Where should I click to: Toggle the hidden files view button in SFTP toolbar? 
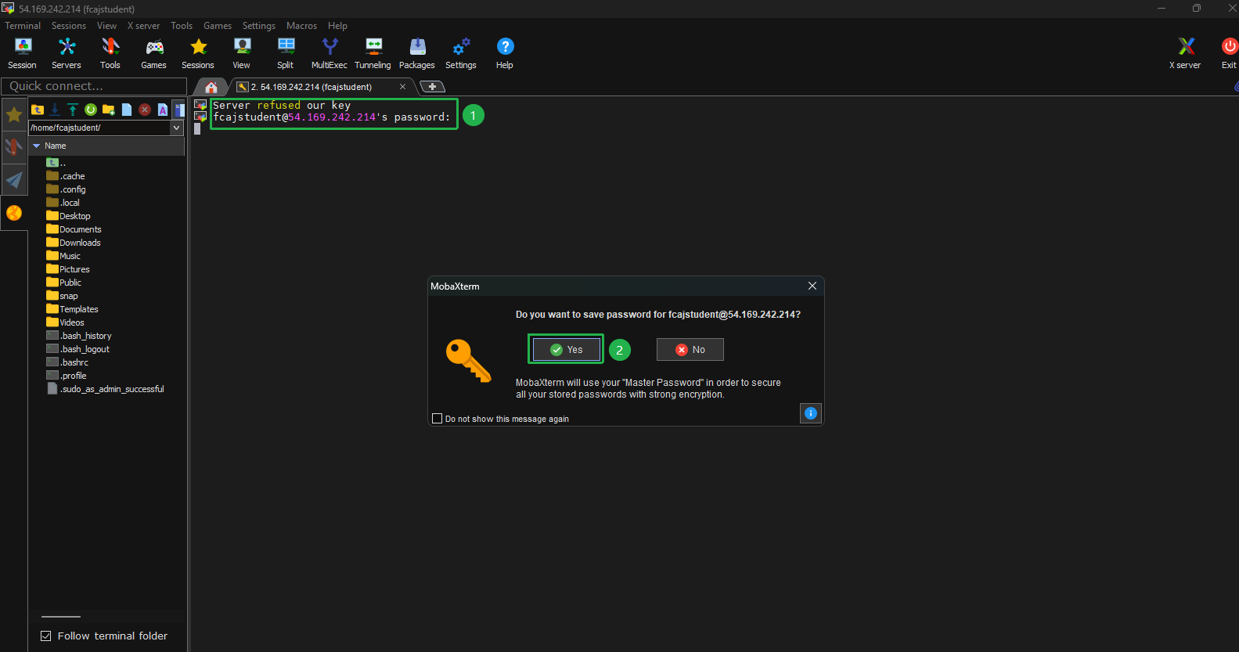(x=179, y=110)
